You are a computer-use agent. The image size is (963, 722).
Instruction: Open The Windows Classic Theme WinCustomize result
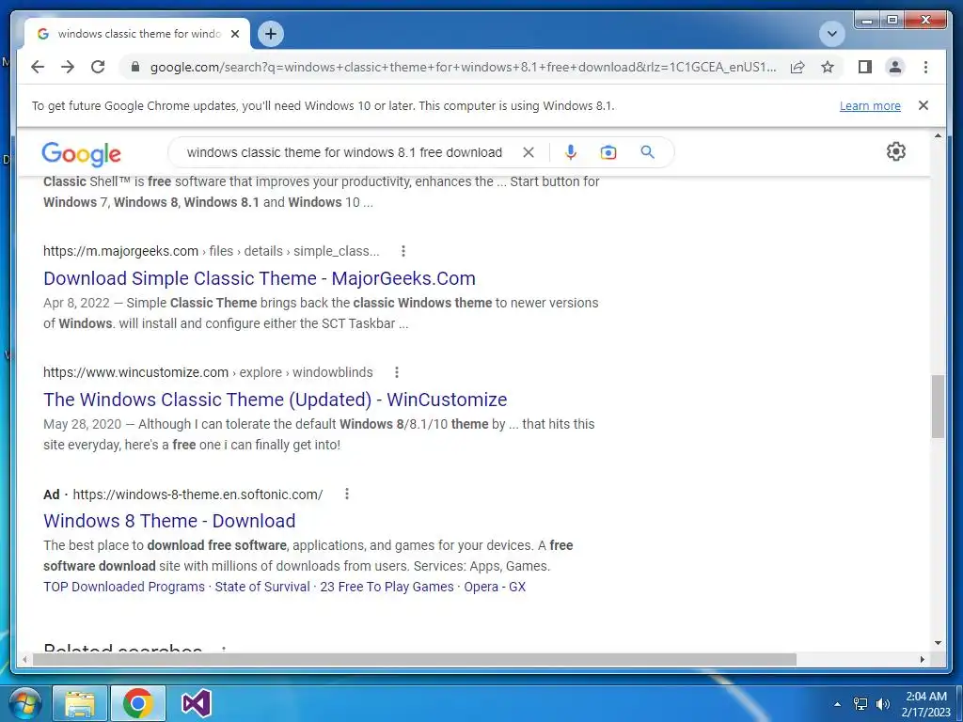276,400
